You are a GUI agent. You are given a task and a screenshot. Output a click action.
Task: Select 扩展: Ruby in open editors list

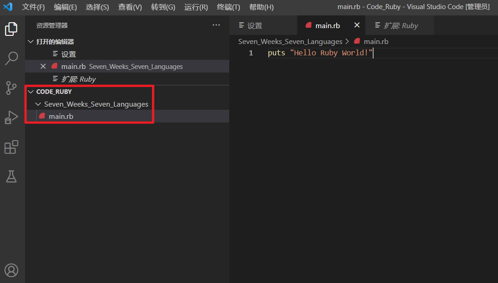127,79
